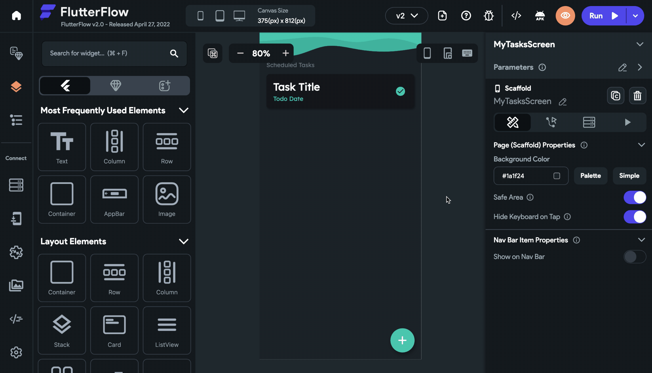Open the View Code icon in top bar
652x373 pixels.
516,16
